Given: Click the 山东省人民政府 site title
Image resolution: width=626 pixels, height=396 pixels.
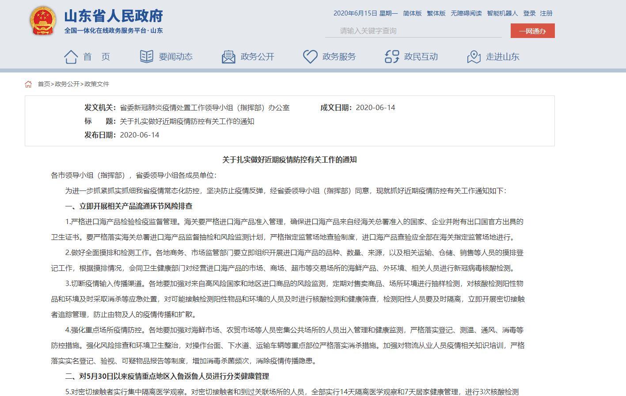Looking at the screenshot, I should coord(114,16).
